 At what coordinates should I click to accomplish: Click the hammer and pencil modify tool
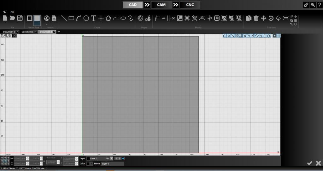click(x=194, y=18)
